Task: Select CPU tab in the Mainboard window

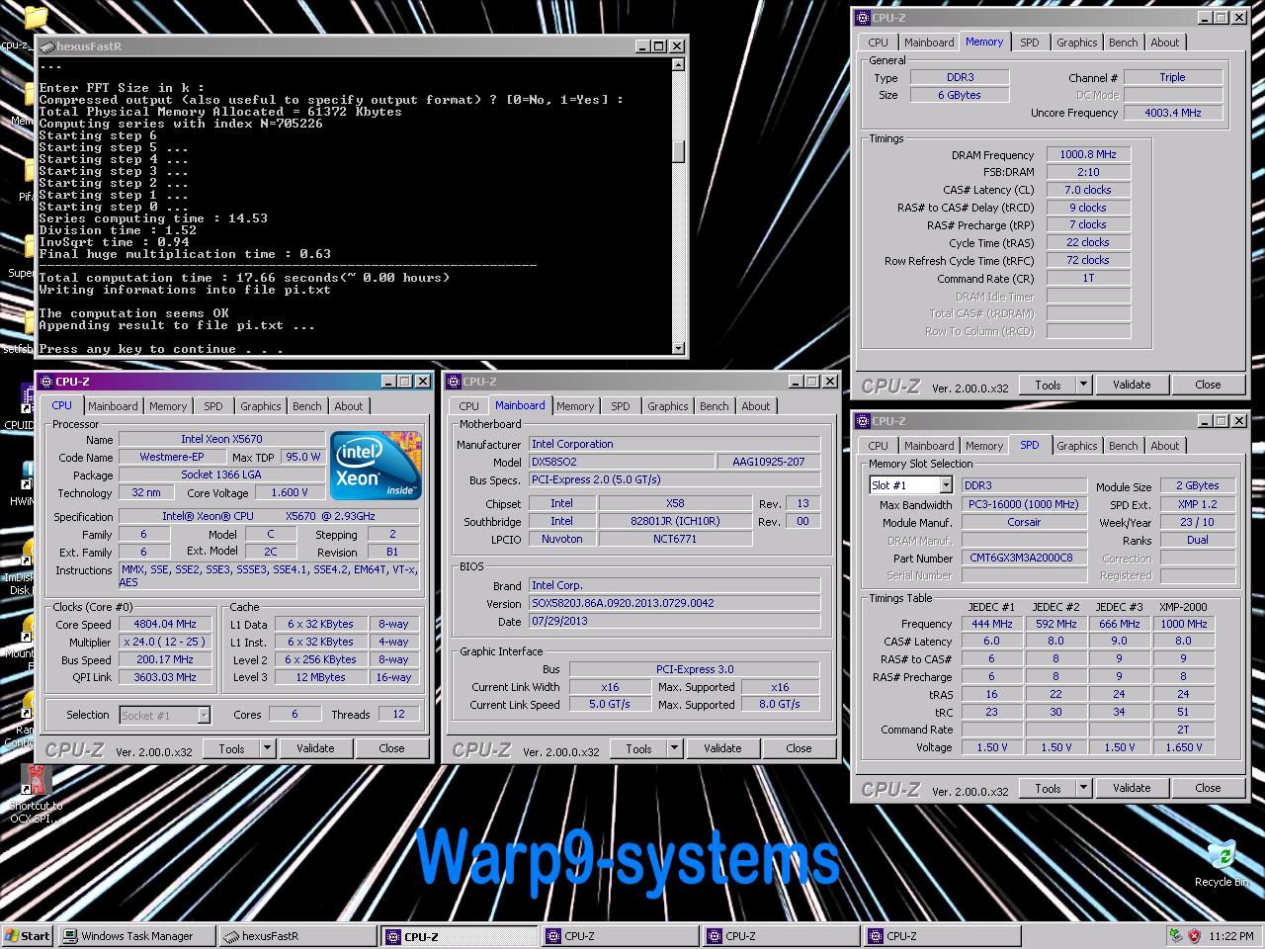Action: click(469, 406)
